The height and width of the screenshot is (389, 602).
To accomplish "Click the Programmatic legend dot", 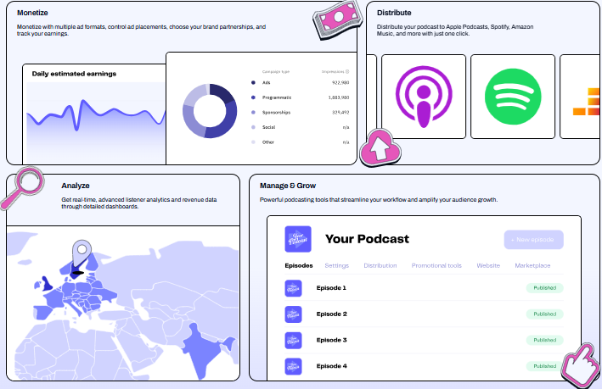I will pos(253,97).
